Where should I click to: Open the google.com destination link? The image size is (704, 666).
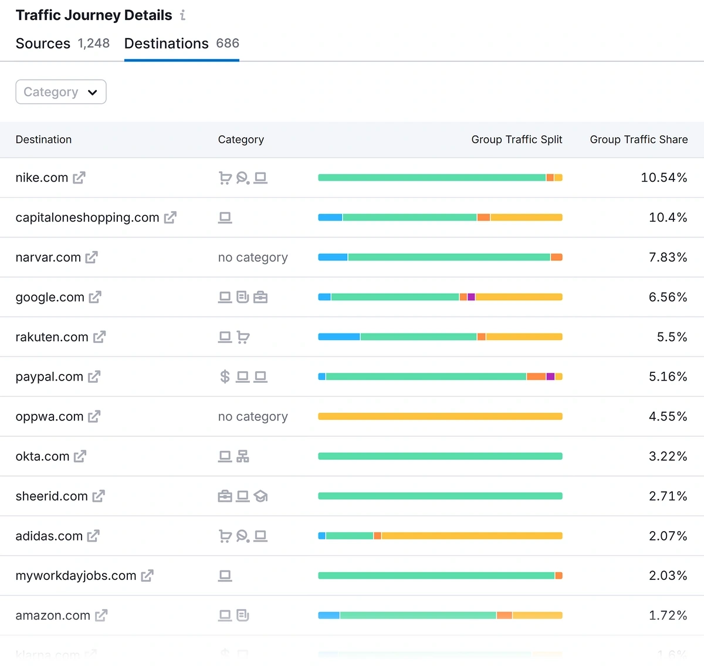(50, 297)
